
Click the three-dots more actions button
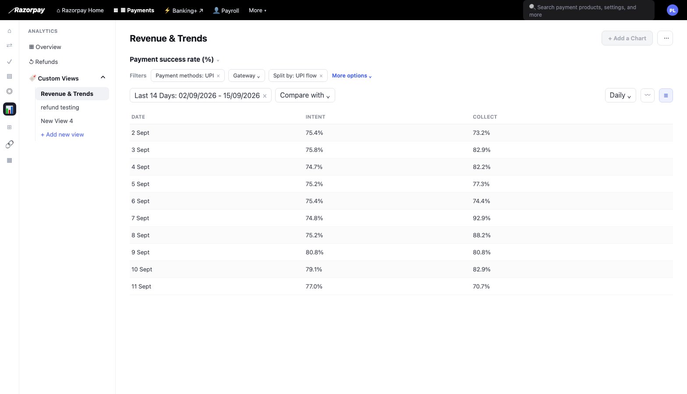click(x=666, y=38)
